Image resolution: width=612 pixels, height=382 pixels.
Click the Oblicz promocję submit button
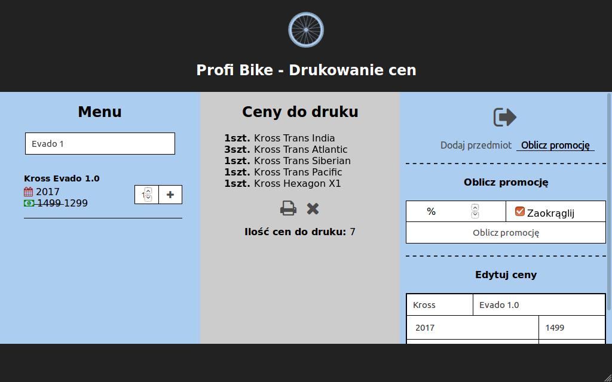point(506,233)
